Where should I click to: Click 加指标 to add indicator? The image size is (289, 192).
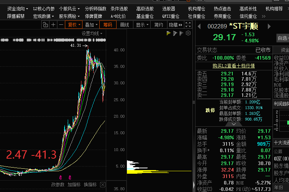[74, 184]
